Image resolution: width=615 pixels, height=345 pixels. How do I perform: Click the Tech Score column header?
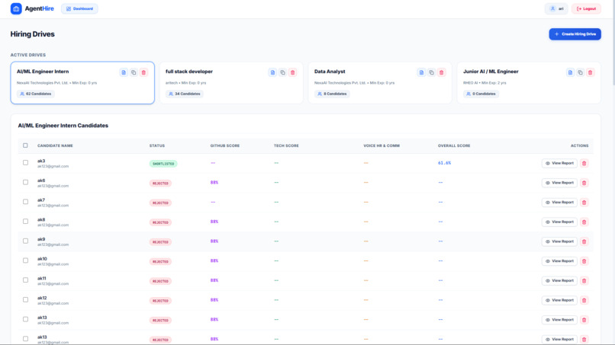point(286,145)
